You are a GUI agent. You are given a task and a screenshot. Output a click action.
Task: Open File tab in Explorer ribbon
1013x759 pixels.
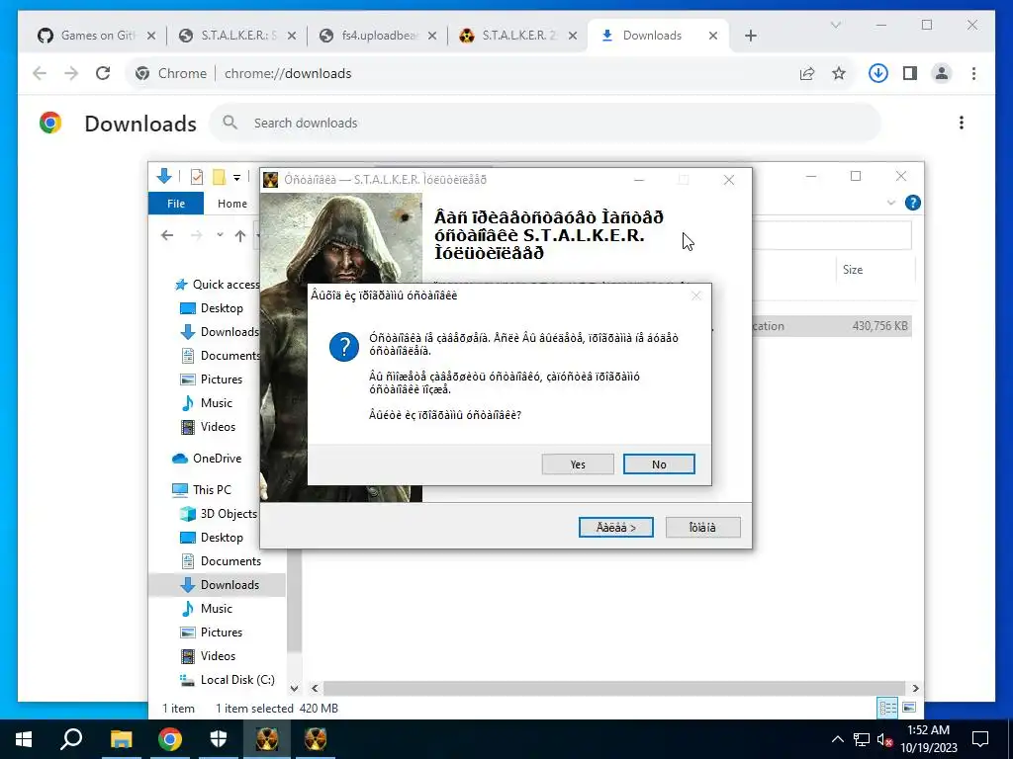tap(176, 204)
